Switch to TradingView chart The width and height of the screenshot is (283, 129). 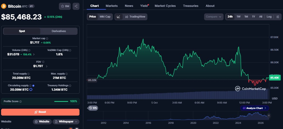tap(135, 17)
